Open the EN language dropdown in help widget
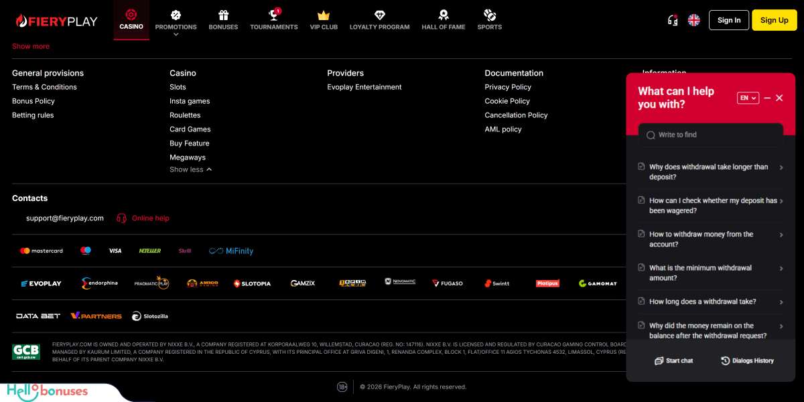The width and height of the screenshot is (804, 402). [x=748, y=98]
